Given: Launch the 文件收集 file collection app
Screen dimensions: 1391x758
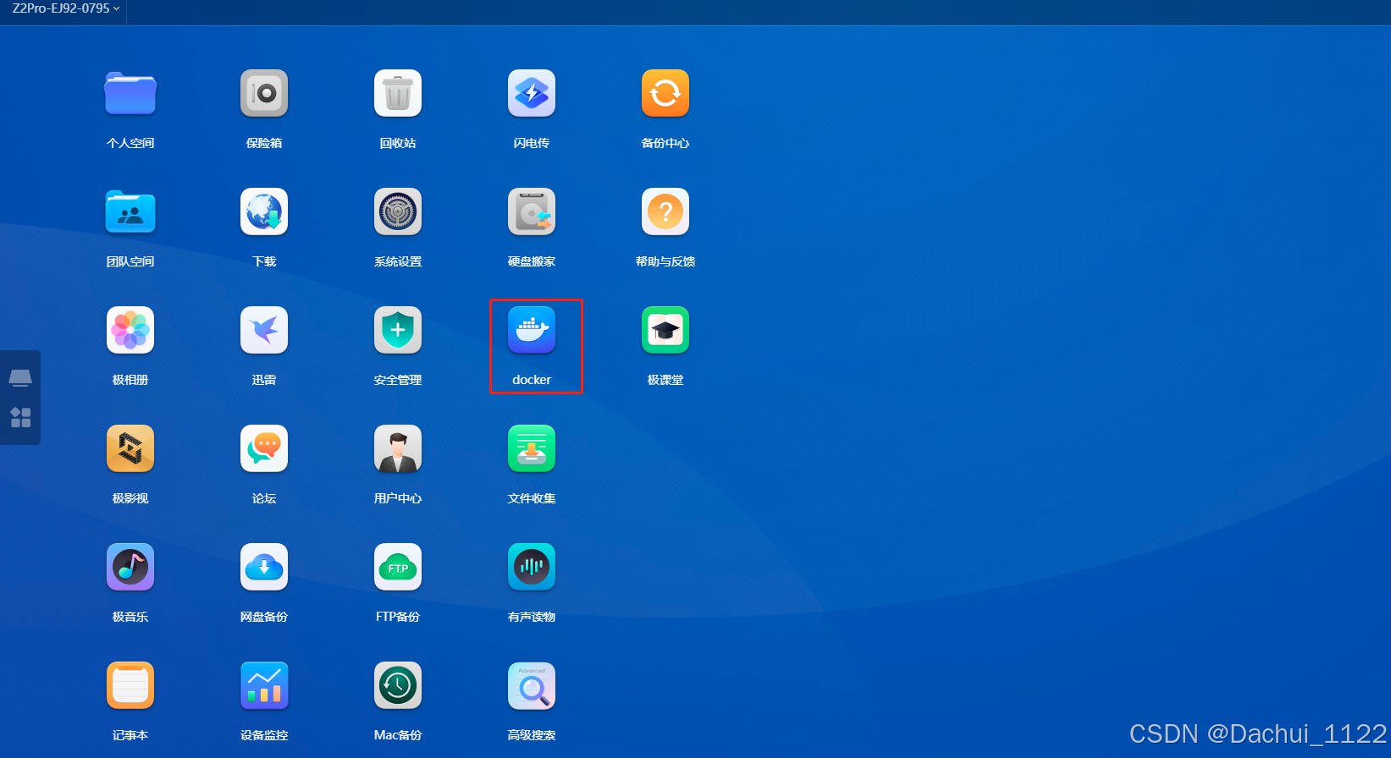Looking at the screenshot, I should tap(532, 448).
